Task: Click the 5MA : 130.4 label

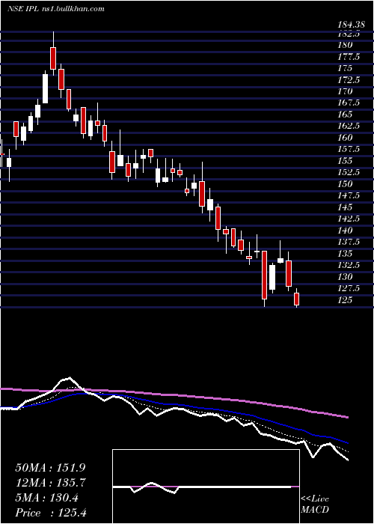Action: pyautogui.click(x=46, y=498)
